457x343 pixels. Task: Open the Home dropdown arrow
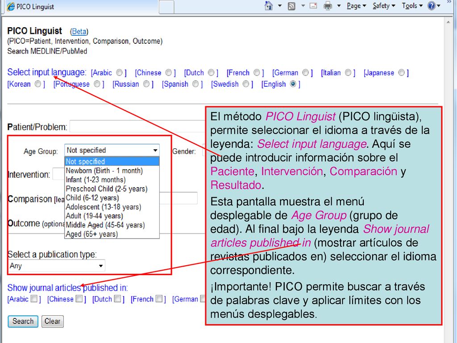tap(280, 5)
